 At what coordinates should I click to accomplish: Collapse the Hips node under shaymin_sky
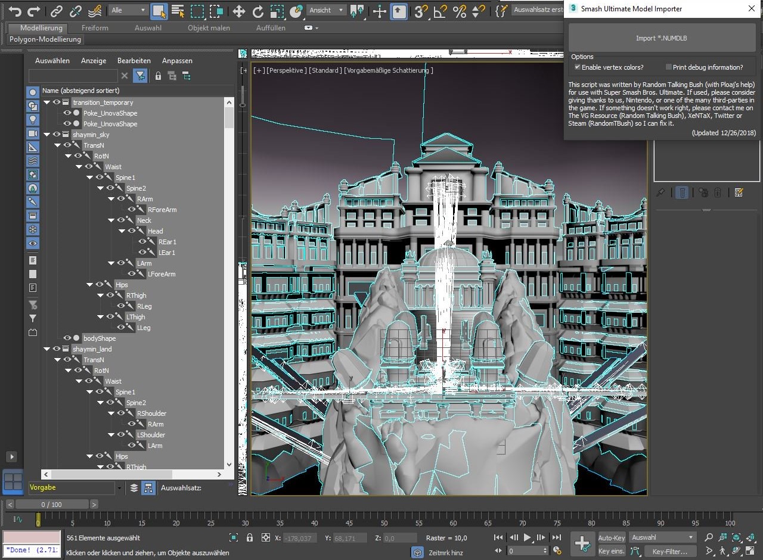90,285
